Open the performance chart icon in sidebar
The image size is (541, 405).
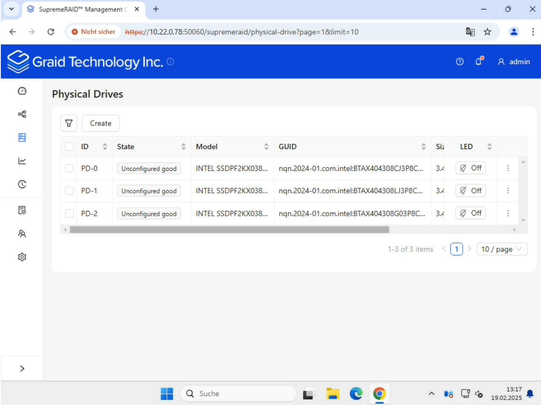pos(22,161)
